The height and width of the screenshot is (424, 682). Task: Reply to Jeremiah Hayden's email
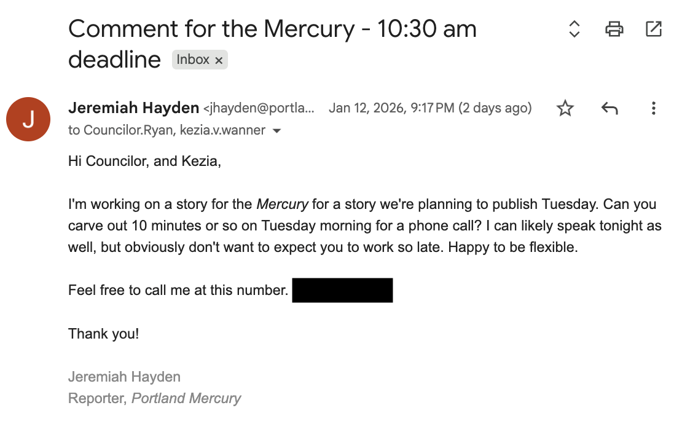click(x=609, y=109)
